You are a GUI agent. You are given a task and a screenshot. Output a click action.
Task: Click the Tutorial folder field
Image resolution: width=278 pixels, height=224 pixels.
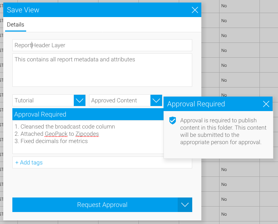(43, 101)
